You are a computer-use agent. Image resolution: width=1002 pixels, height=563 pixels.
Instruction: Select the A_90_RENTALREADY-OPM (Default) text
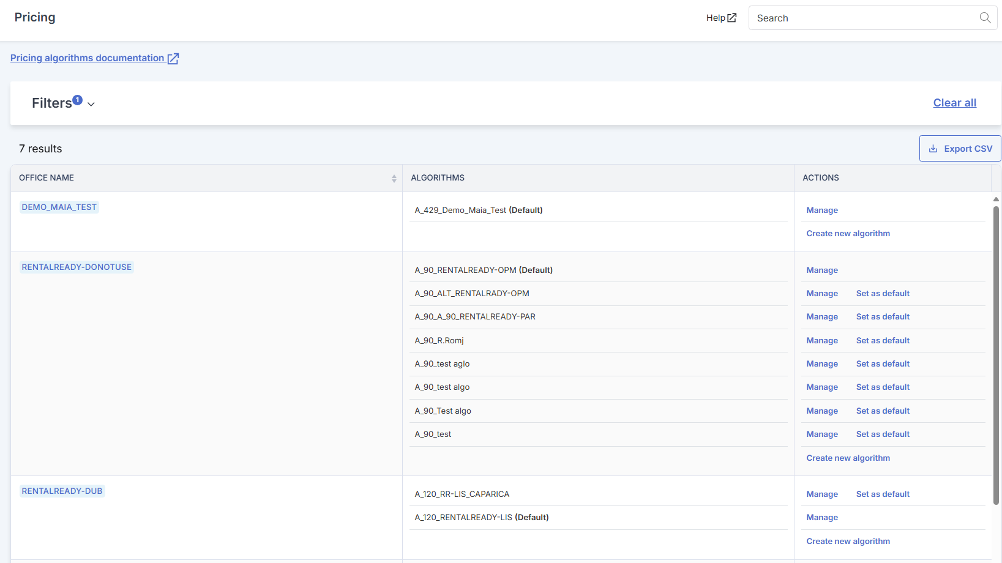pos(484,270)
